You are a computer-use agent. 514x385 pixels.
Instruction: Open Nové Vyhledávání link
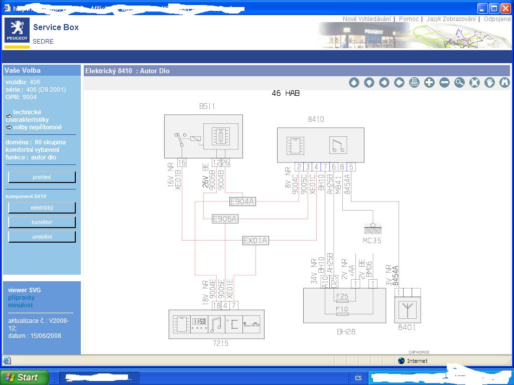(367, 19)
